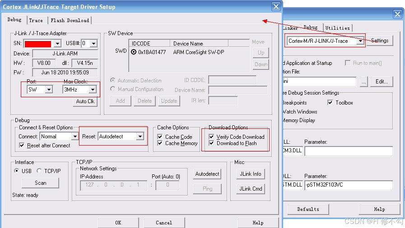Image resolution: width=405 pixels, height=228 pixels.
Task: Toggle the Cache Code checkbox
Action: 160,137
